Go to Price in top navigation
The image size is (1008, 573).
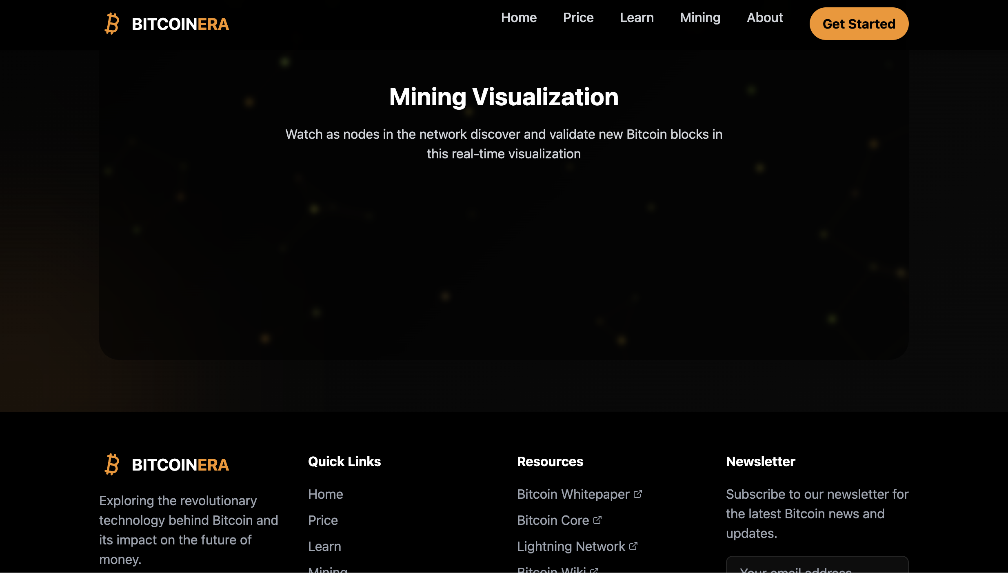pyautogui.click(x=578, y=18)
